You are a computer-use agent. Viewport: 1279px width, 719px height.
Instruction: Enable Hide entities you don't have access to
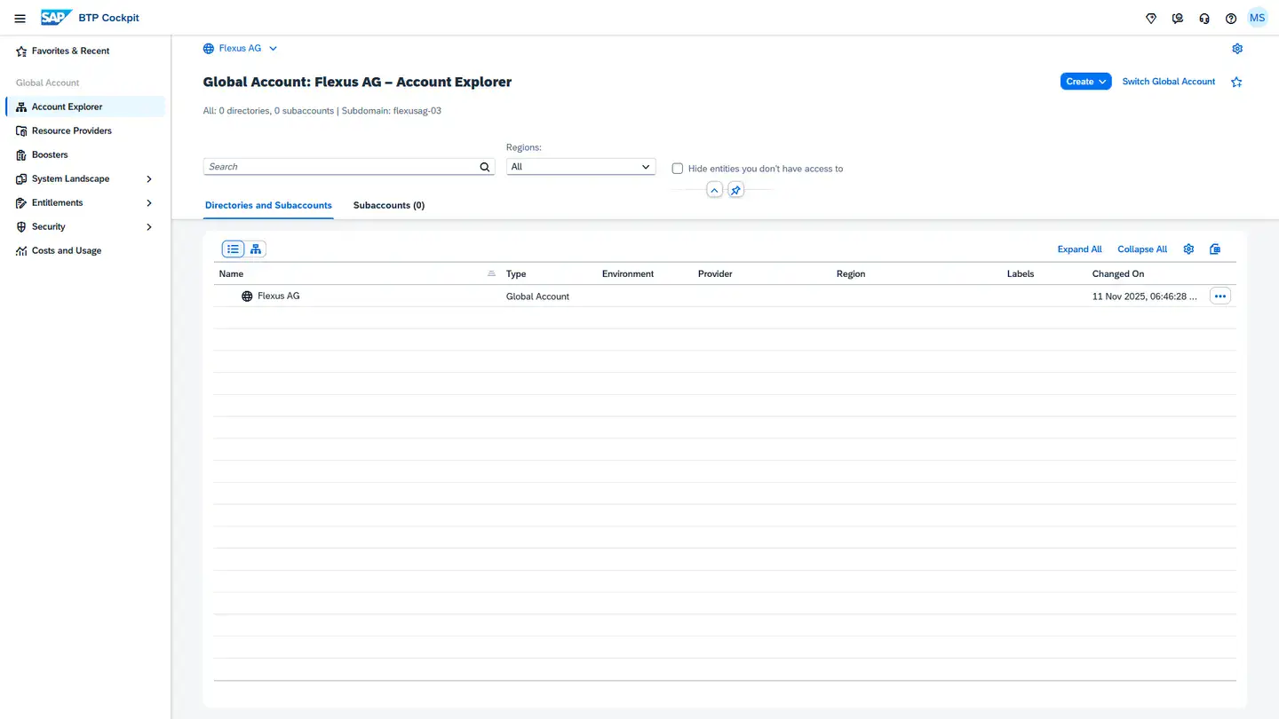point(678,169)
